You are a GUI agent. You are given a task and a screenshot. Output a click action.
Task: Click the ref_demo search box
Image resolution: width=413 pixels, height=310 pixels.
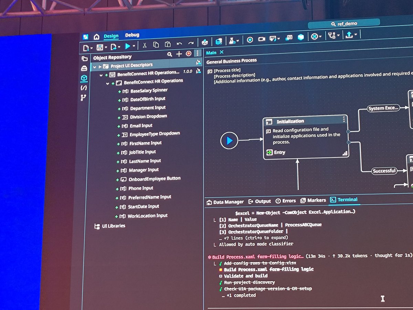[x=343, y=23]
